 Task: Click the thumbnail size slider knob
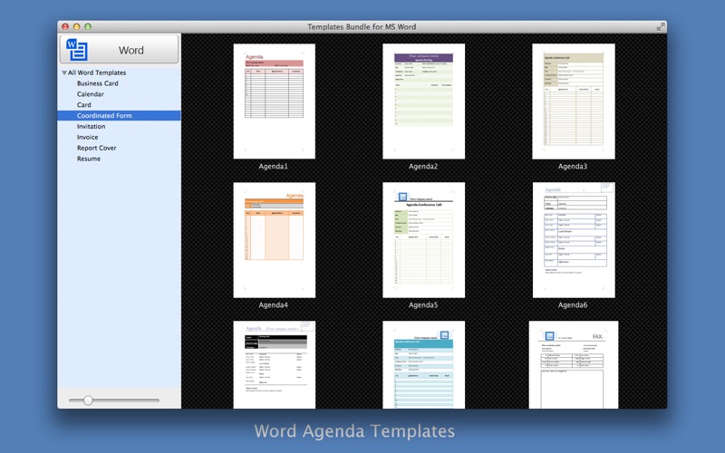coord(88,400)
